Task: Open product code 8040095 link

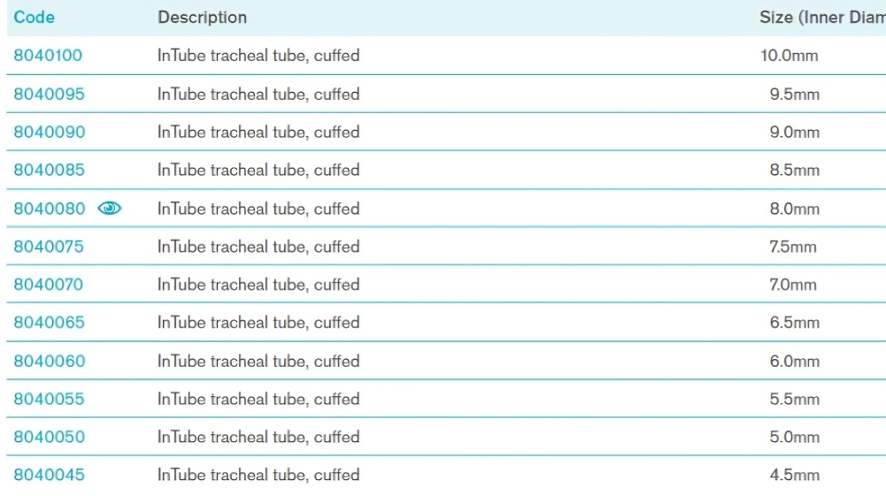Action: click(49, 94)
